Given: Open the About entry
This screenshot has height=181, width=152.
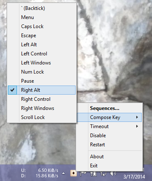Looking at the screenshot, I should [109, 157].
